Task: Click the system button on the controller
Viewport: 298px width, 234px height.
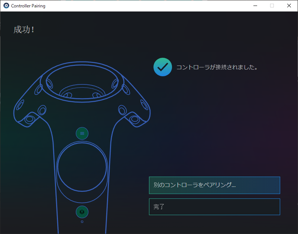Action: (82, 212)
